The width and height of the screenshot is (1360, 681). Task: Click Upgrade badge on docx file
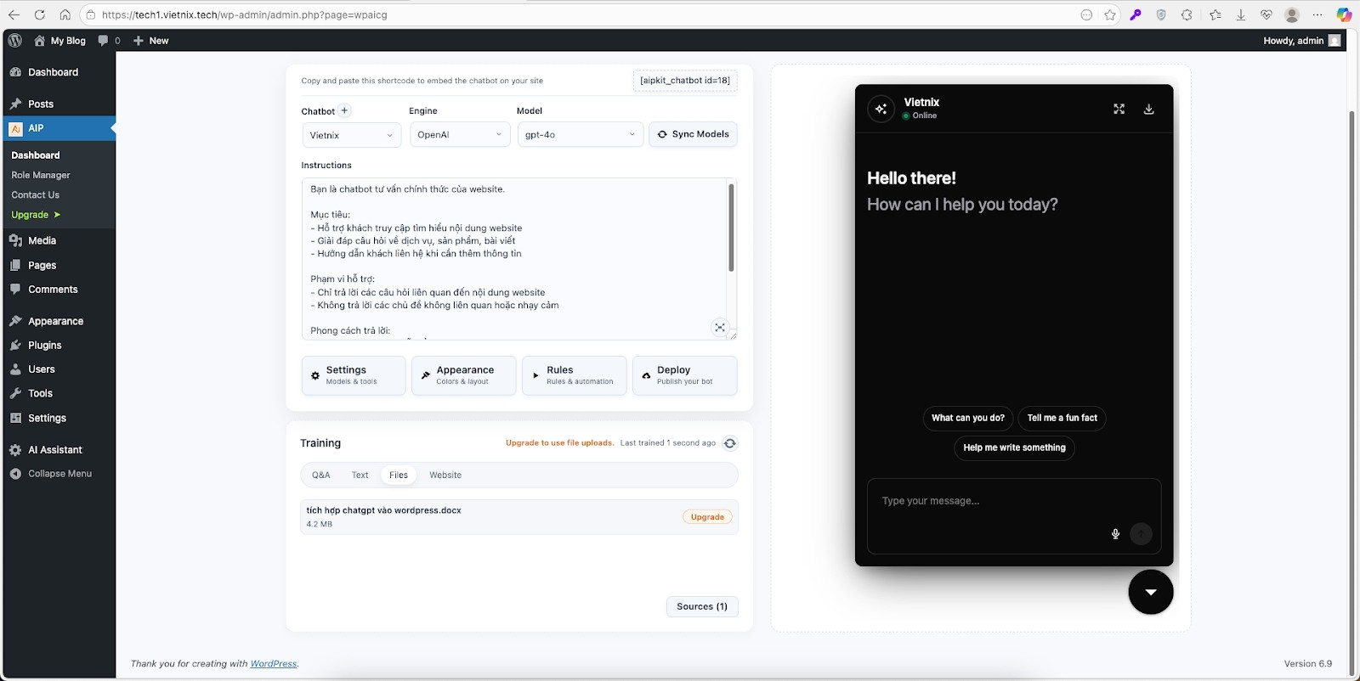(x=707, y=516)
